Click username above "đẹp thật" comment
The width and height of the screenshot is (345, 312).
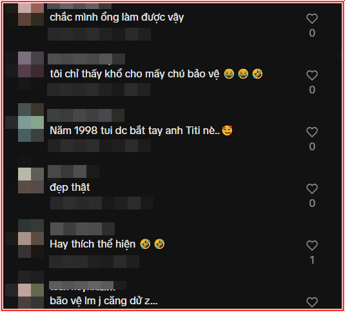click(74, 171)
